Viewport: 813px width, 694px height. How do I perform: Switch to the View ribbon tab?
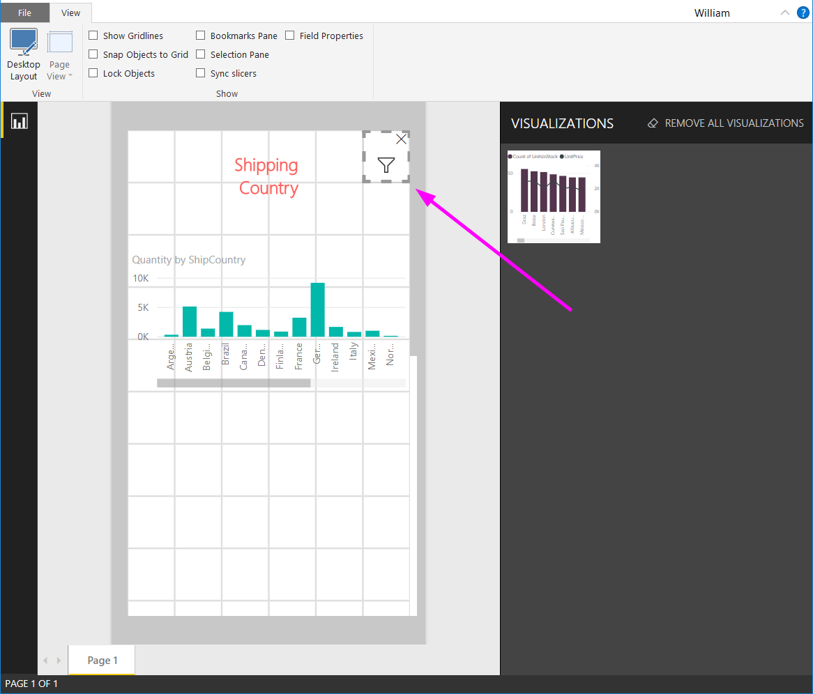pyautogui.click(x=70, y=13)
